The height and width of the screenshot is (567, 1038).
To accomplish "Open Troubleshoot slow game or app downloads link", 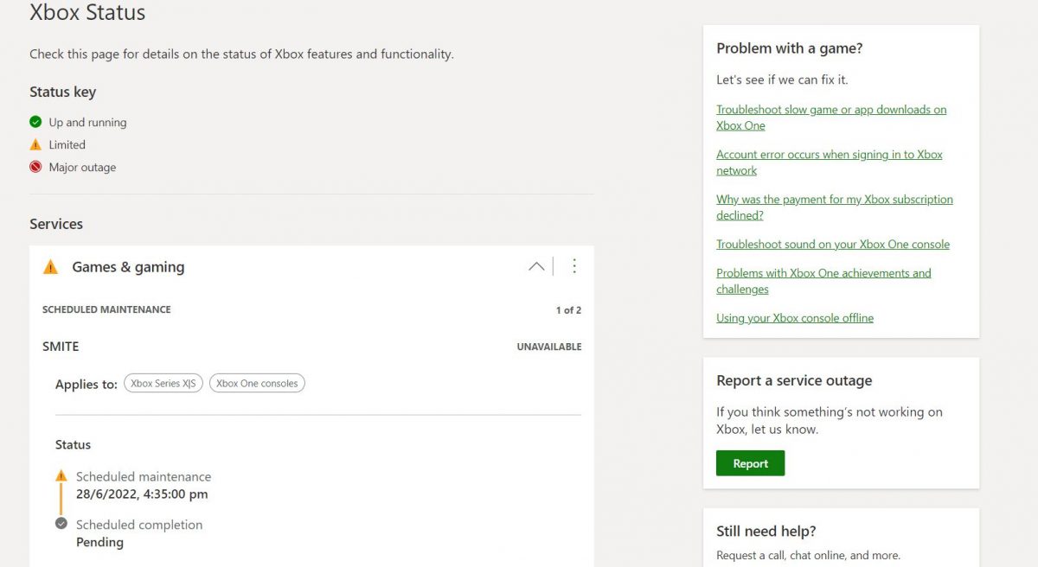I will point(831,118).
